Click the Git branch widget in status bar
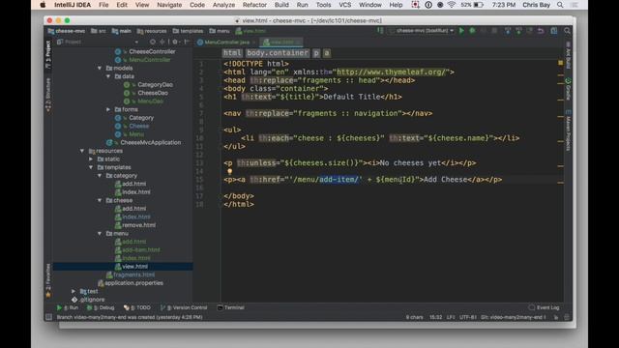 tap(513, 317)
